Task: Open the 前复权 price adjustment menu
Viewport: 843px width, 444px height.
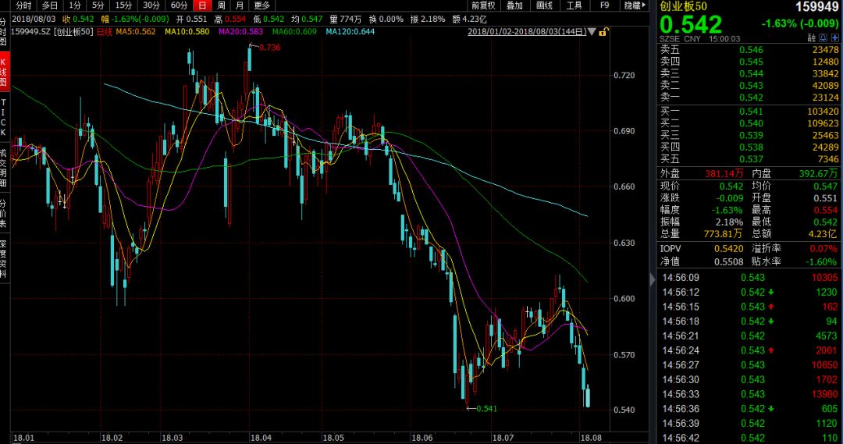Action: [483, 5]
